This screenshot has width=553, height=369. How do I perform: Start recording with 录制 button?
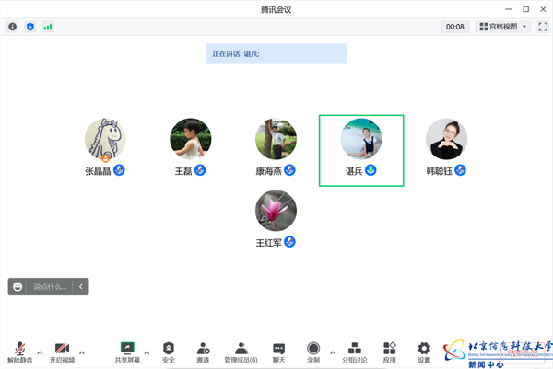point(313,351)
